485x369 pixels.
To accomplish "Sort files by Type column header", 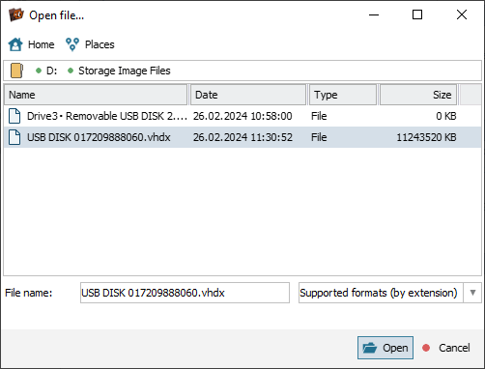I will tap(343, 95).
